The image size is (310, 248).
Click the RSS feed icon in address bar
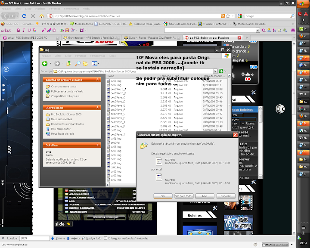coord(223,16)
